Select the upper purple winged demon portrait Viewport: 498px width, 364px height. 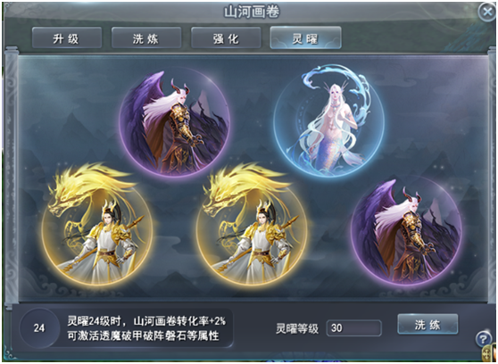[x=174, y=122]
